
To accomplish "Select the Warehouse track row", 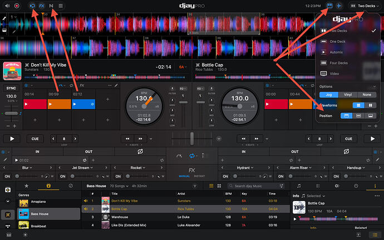I will [x=185, y=217].
